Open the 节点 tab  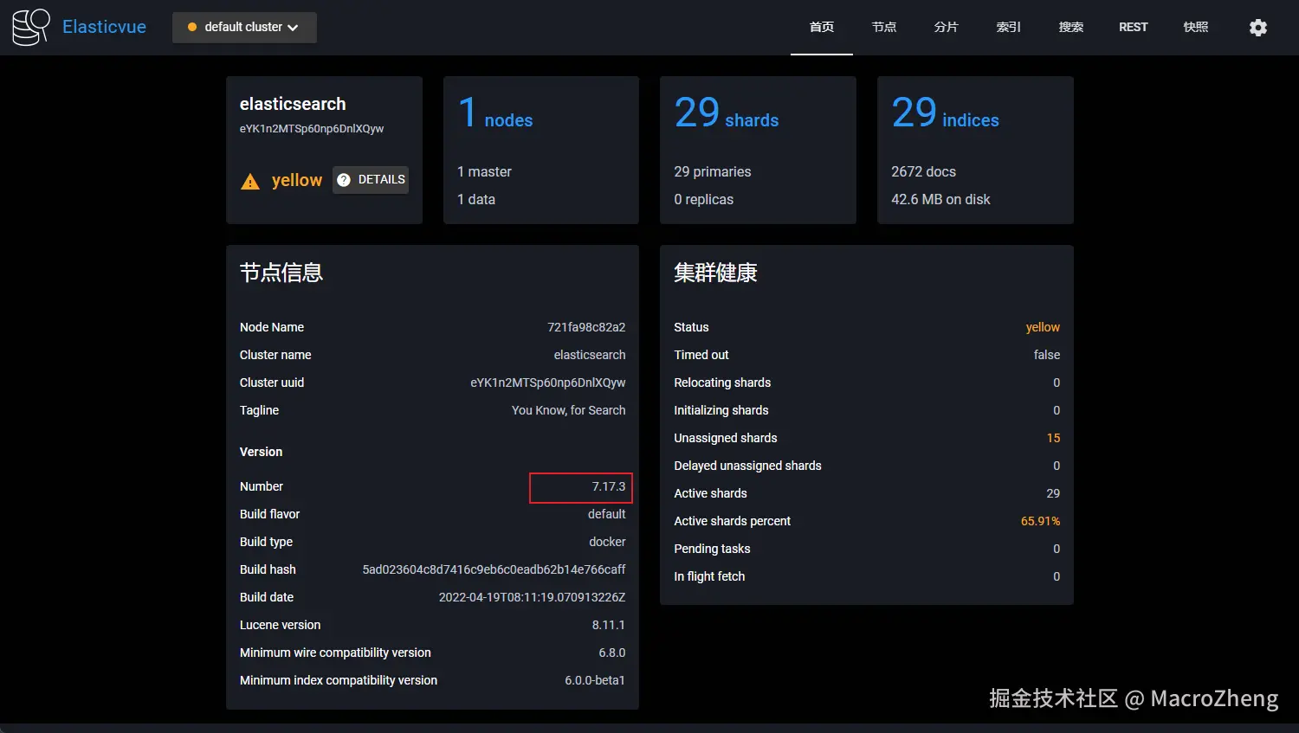[884, 28]
